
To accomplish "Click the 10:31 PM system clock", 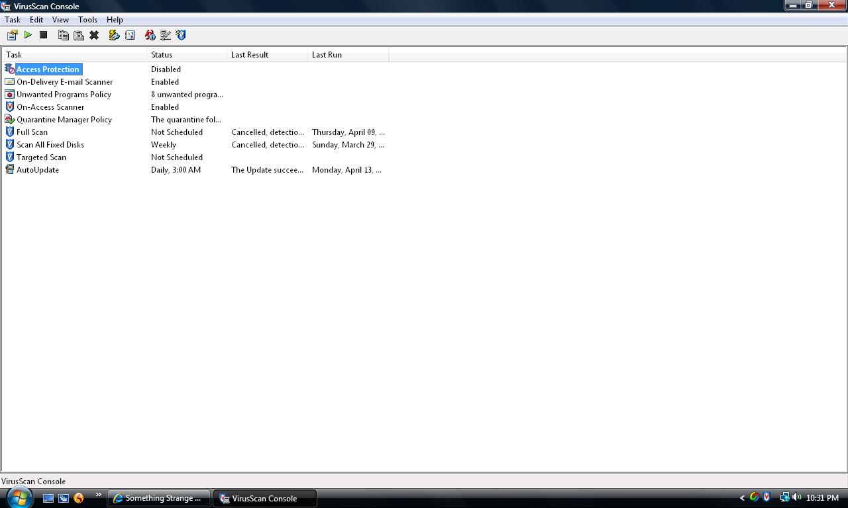I will pos(822,498).
